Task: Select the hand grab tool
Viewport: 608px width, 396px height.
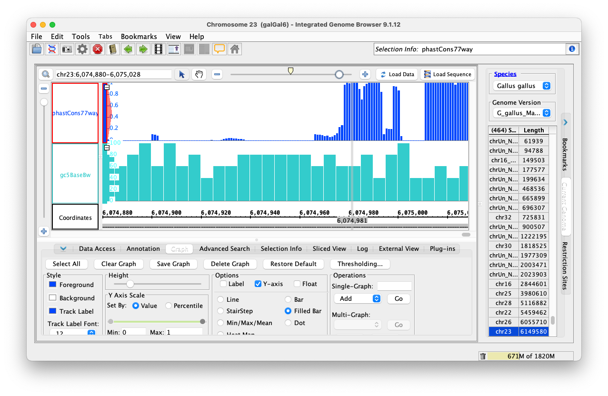Action: pos(199,74)
